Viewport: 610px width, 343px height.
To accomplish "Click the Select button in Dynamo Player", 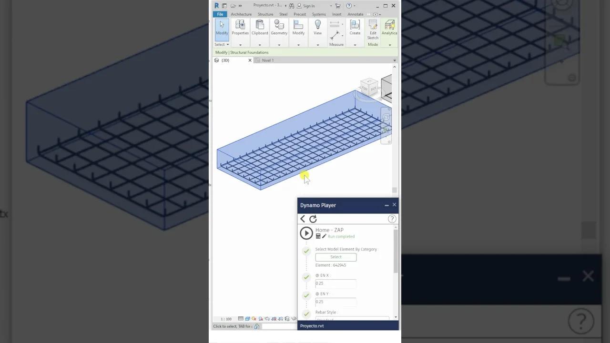I will point(335,257).
